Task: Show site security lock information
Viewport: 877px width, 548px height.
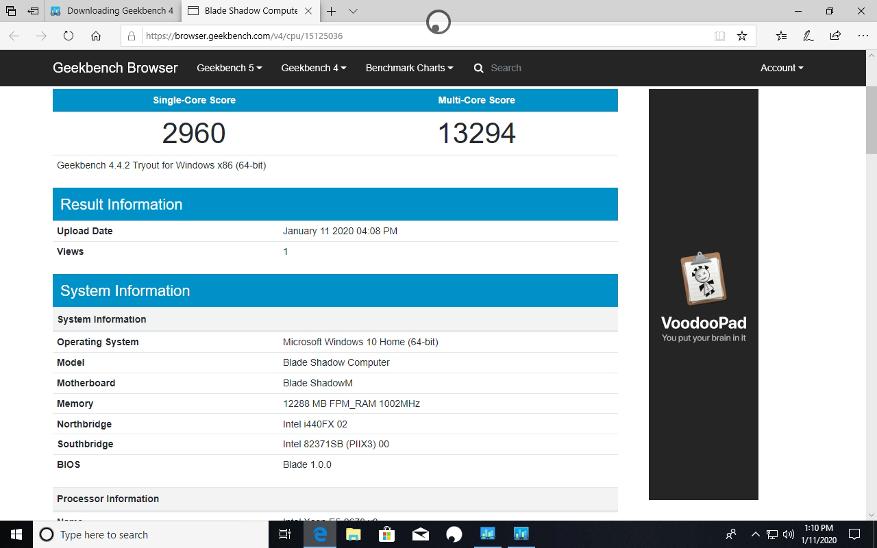Action: (x=132, y=36)
